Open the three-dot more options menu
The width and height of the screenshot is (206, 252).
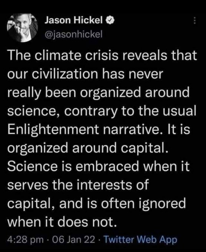[x=195, y=21]
